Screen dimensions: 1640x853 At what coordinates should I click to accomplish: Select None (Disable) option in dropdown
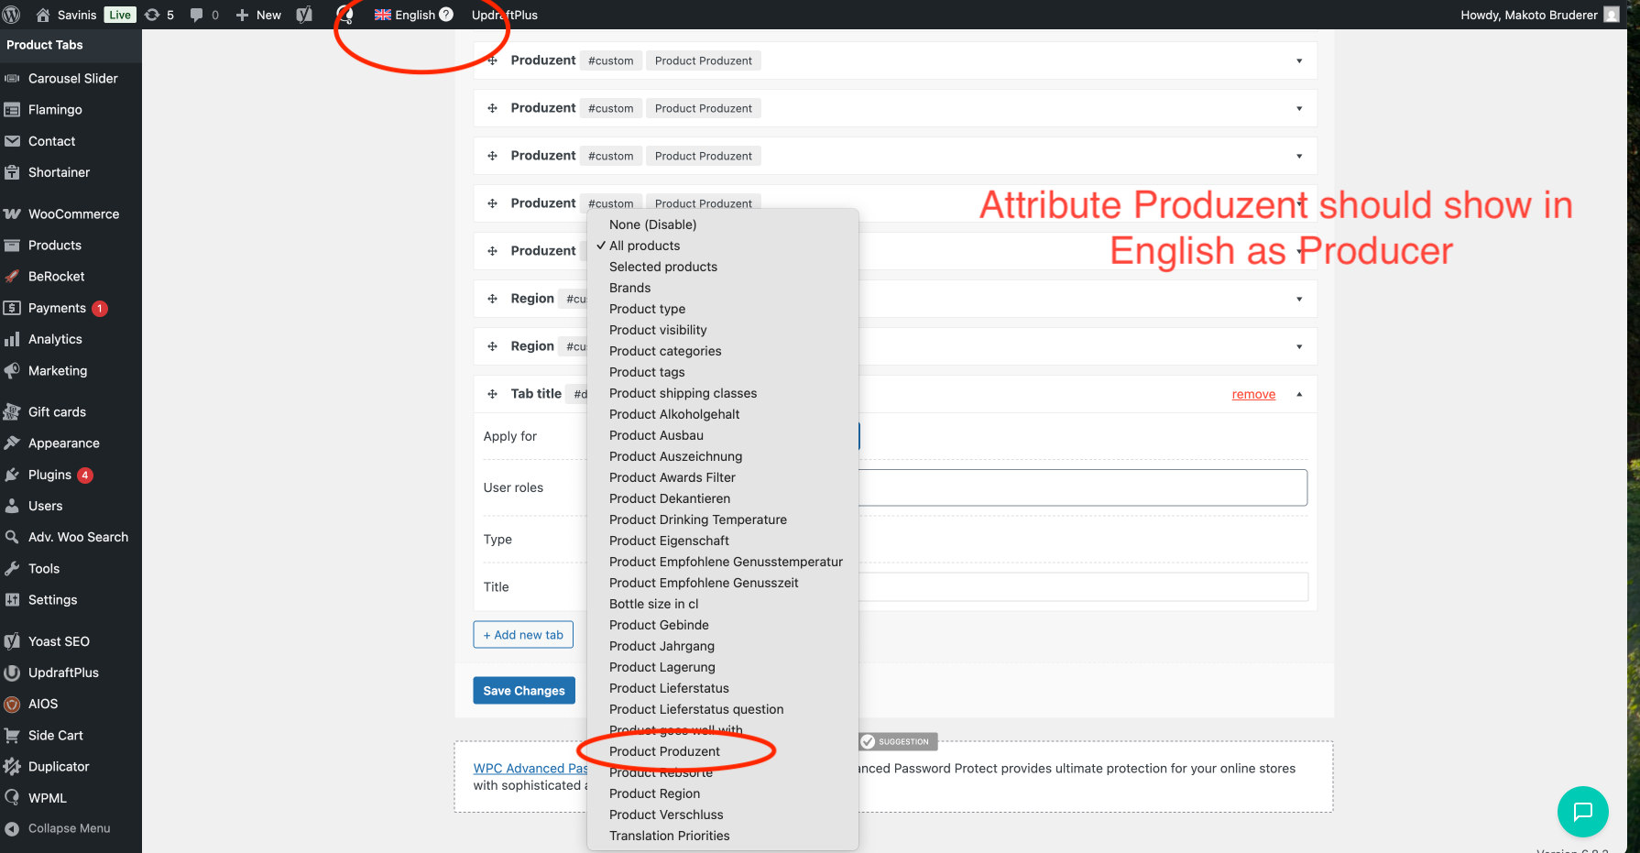(x=652, y=224)
